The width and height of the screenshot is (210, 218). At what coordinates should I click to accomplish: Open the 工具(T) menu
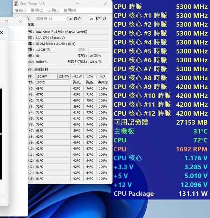(x=53, y=10)
